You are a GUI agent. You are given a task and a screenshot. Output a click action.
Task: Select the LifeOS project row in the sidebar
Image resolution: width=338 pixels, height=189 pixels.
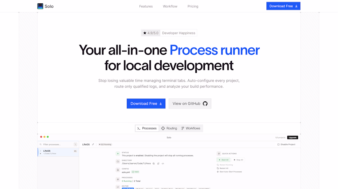pos(58,152)
